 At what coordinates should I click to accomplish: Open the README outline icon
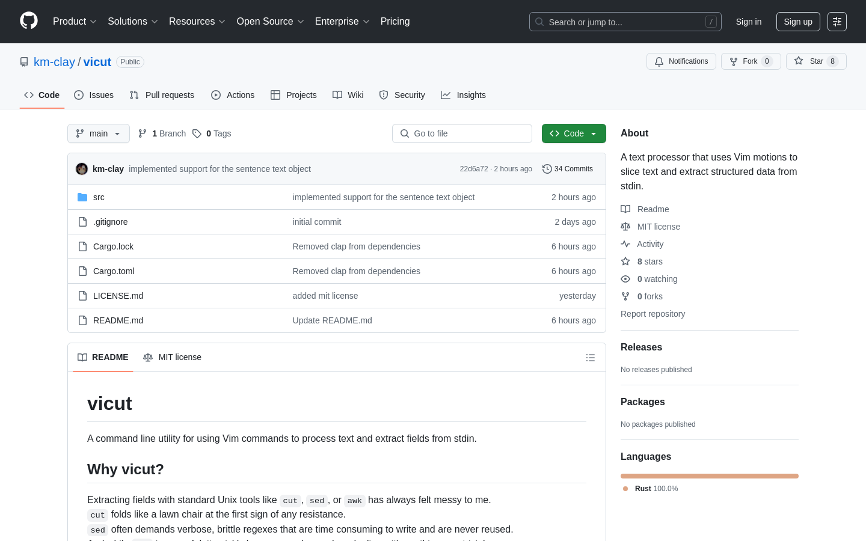click(x=591, y=358)
